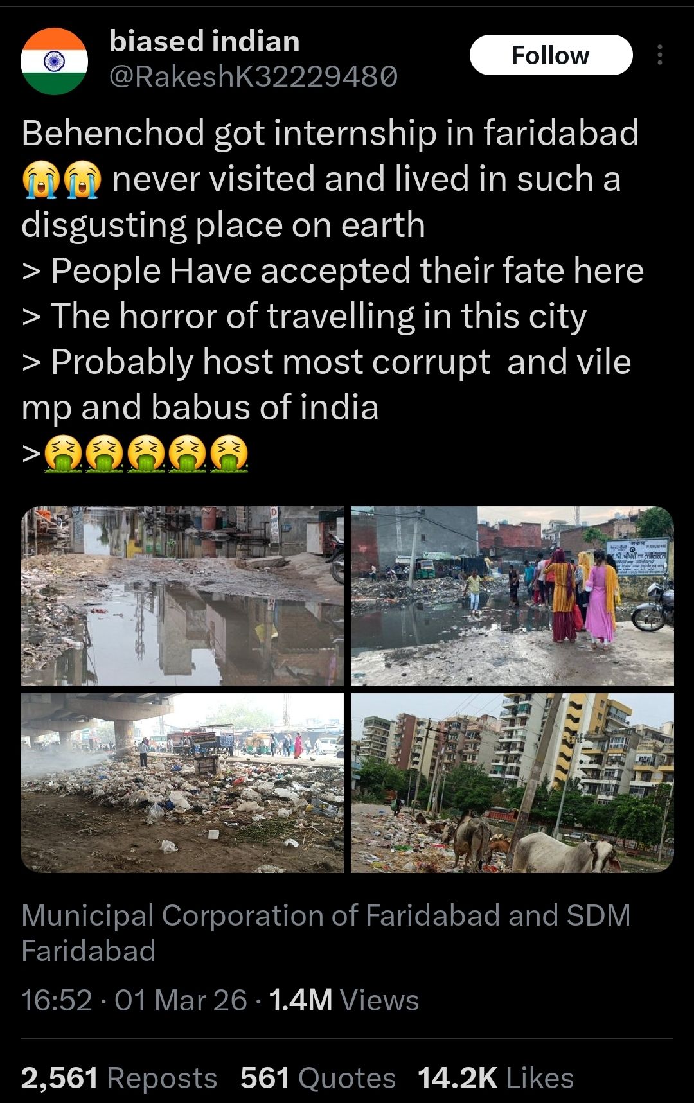Show the 14.2K Likes list

(x=495, y=1078)
